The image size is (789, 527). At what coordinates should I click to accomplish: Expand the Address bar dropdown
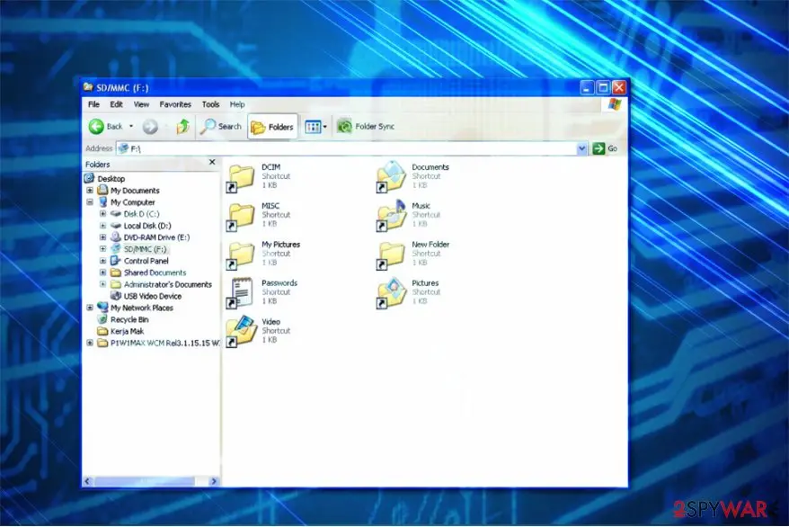(x=581, y=148)
